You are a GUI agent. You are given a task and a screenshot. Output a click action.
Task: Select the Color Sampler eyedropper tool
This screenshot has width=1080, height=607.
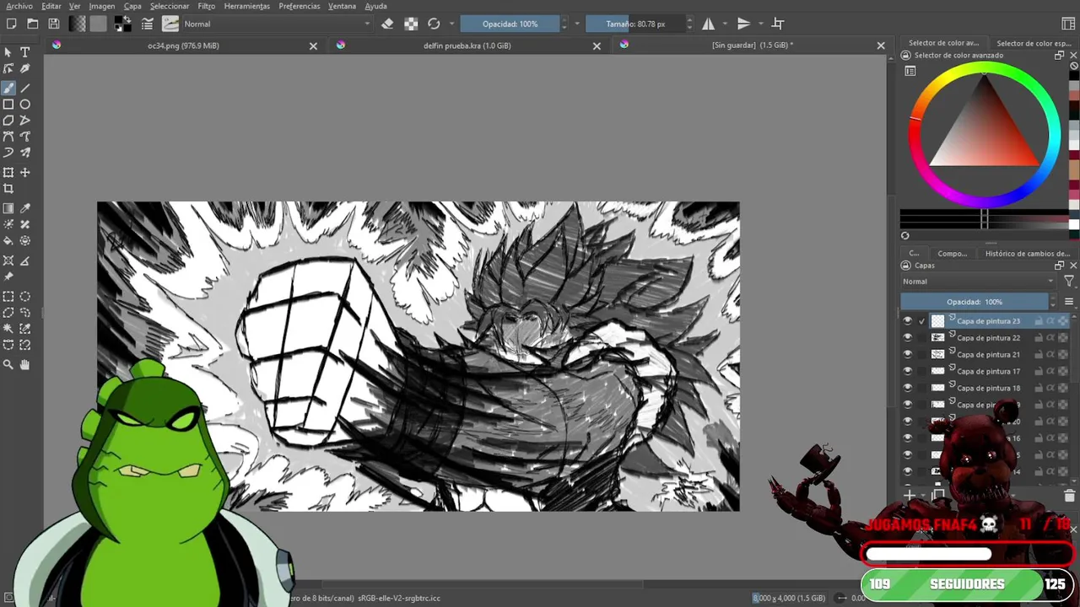(x=25, y=208)
